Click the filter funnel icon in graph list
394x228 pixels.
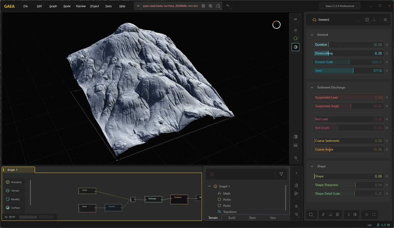(281, 174)
